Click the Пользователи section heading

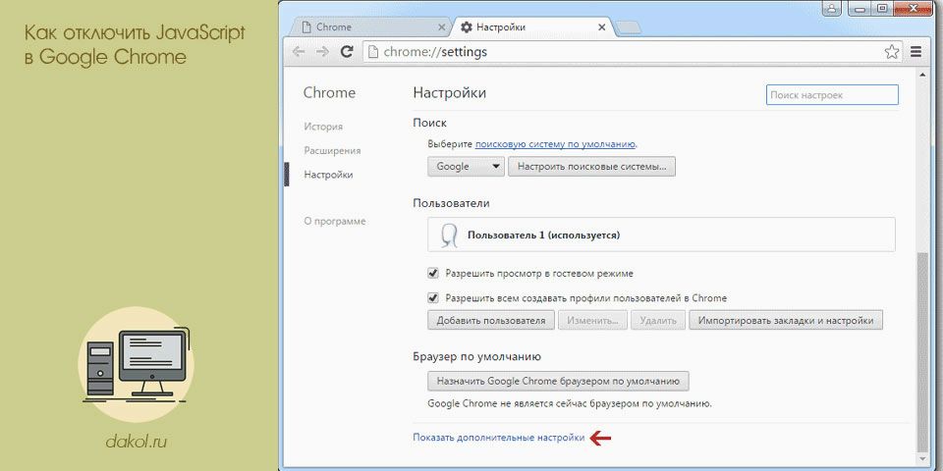tap(451, 203)
